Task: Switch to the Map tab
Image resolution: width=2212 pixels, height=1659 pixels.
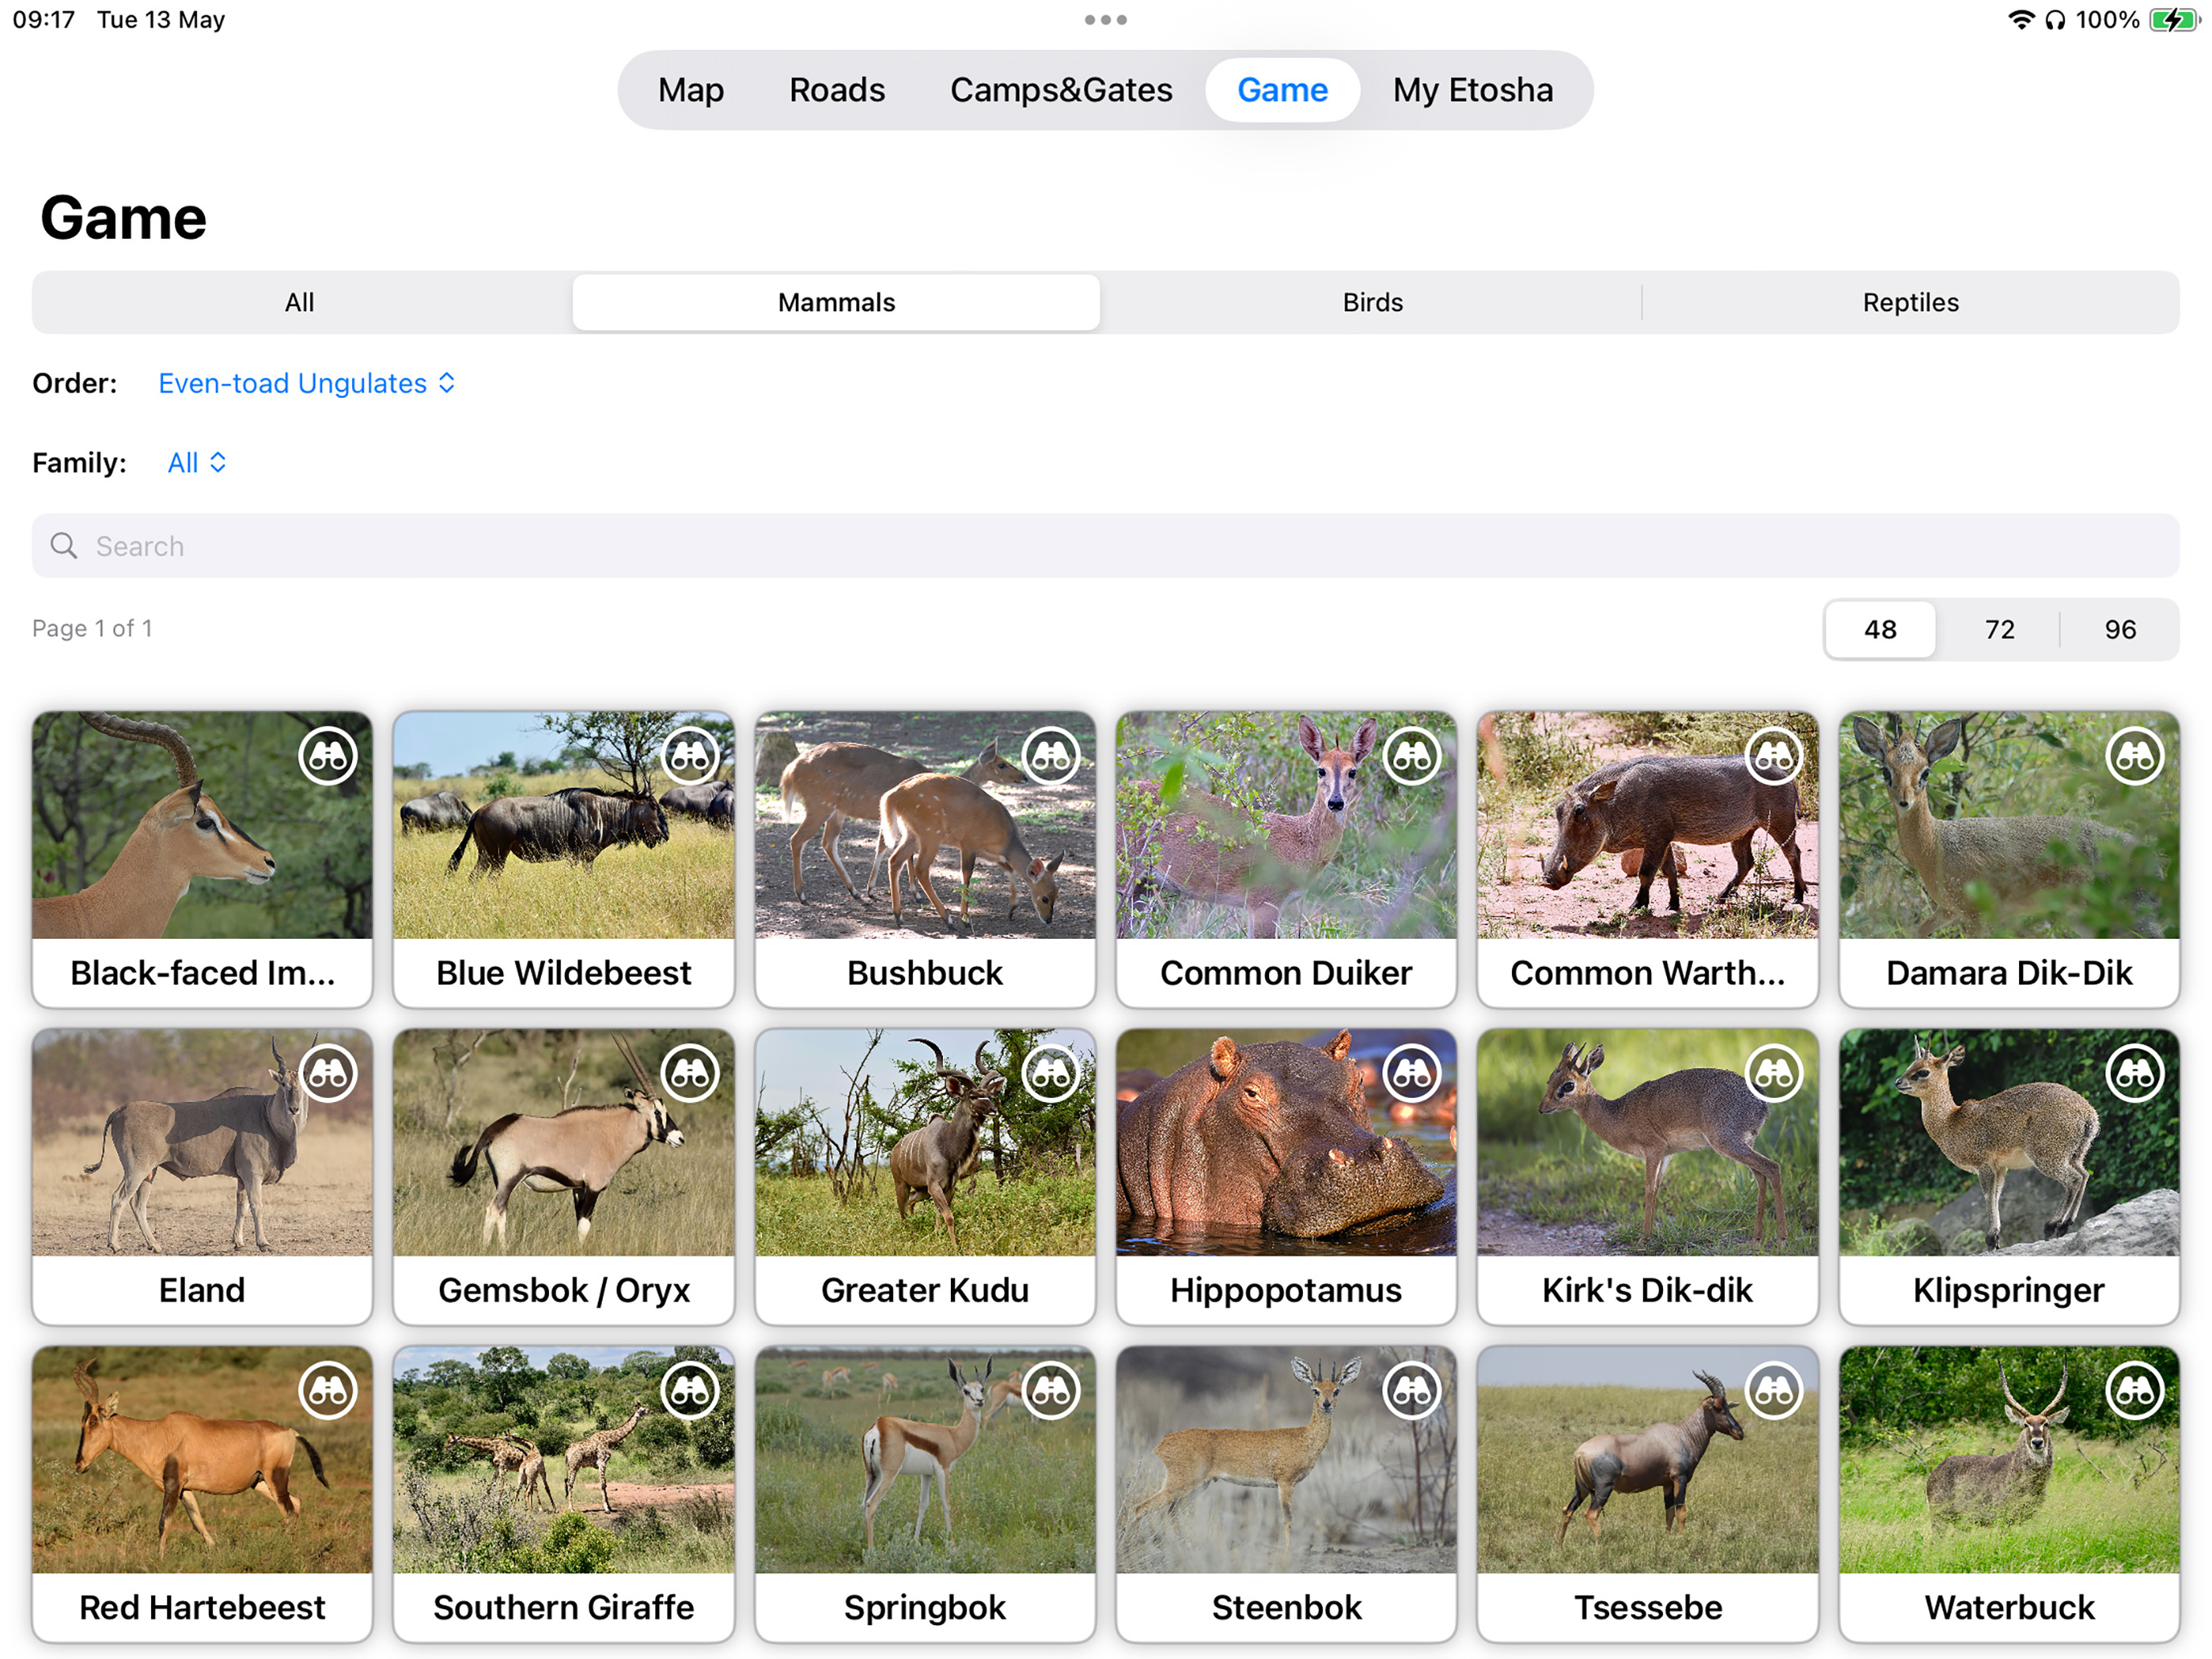Action: pyautogui.click(x=691, y=90)
